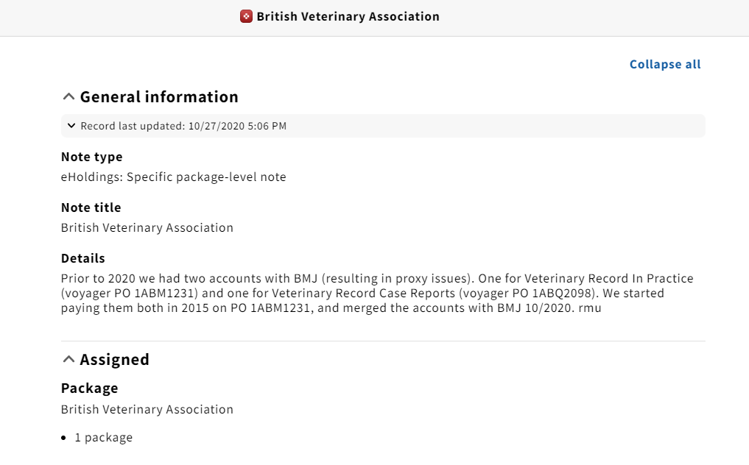Click the General information heading
Screen dimensions: 749x465
(159, 97)
